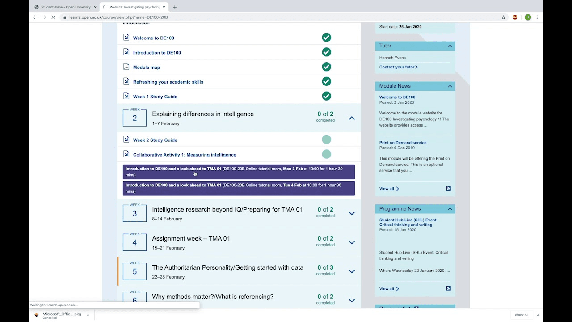Click the Week 1 Study Guide page icon

126,96
